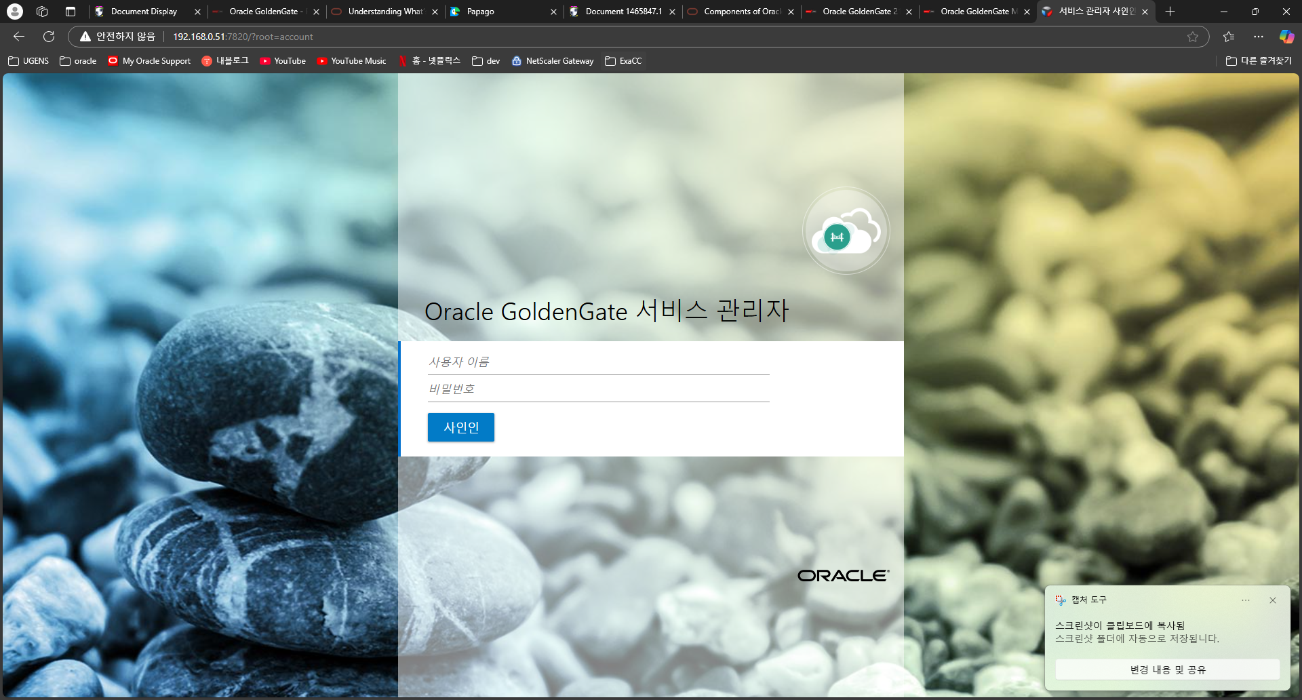The image size is (1302, 700).
Task: Close the Document Display tab
Action: click(x=197, y=12)
